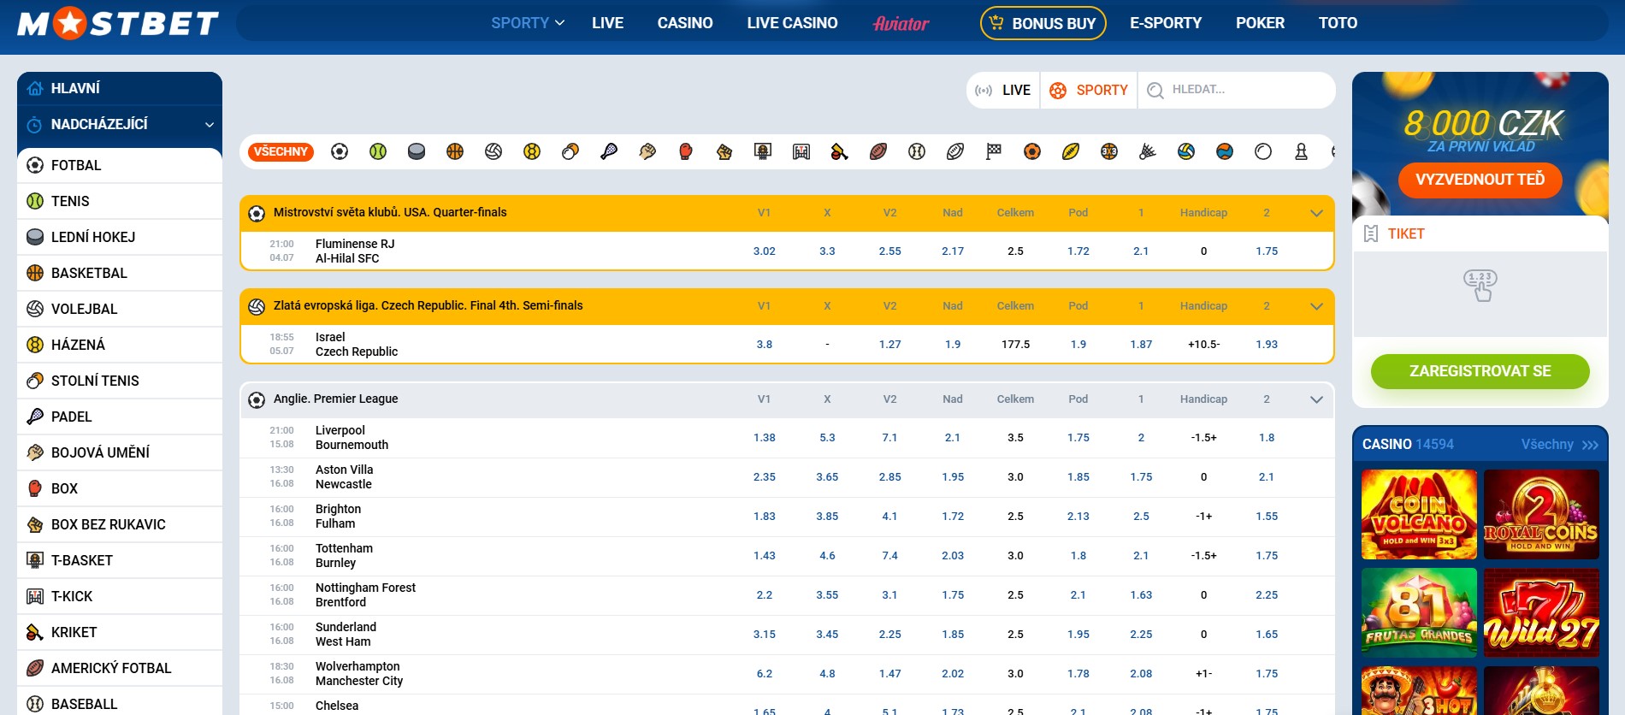This screenshot has height=715, width=1625.
Task: Select the checkered racing flag filter icon
Action: [994, 151]
